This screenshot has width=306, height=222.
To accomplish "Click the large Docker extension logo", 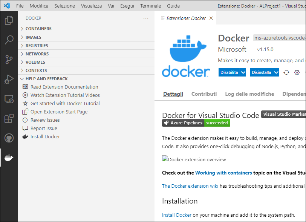I will 186,56.
